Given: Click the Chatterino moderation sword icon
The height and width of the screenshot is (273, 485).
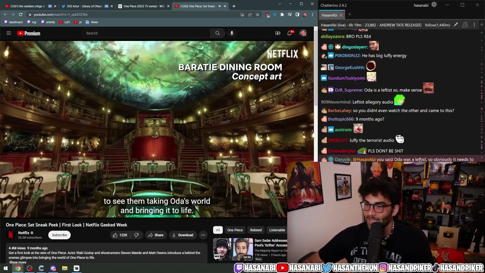Looking at the screenshot, I should 455,25.
